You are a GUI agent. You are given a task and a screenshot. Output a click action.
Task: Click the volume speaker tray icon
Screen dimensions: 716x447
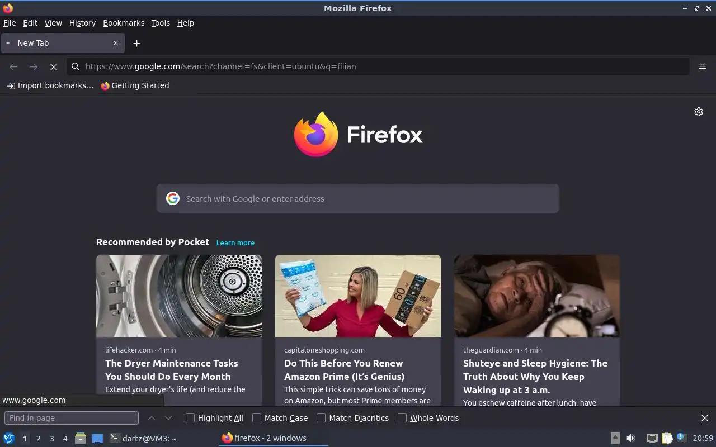(631, 438)
